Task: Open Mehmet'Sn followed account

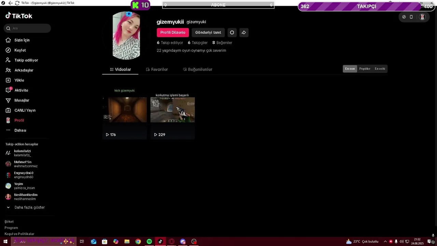Action: click(x=22, y=164)
